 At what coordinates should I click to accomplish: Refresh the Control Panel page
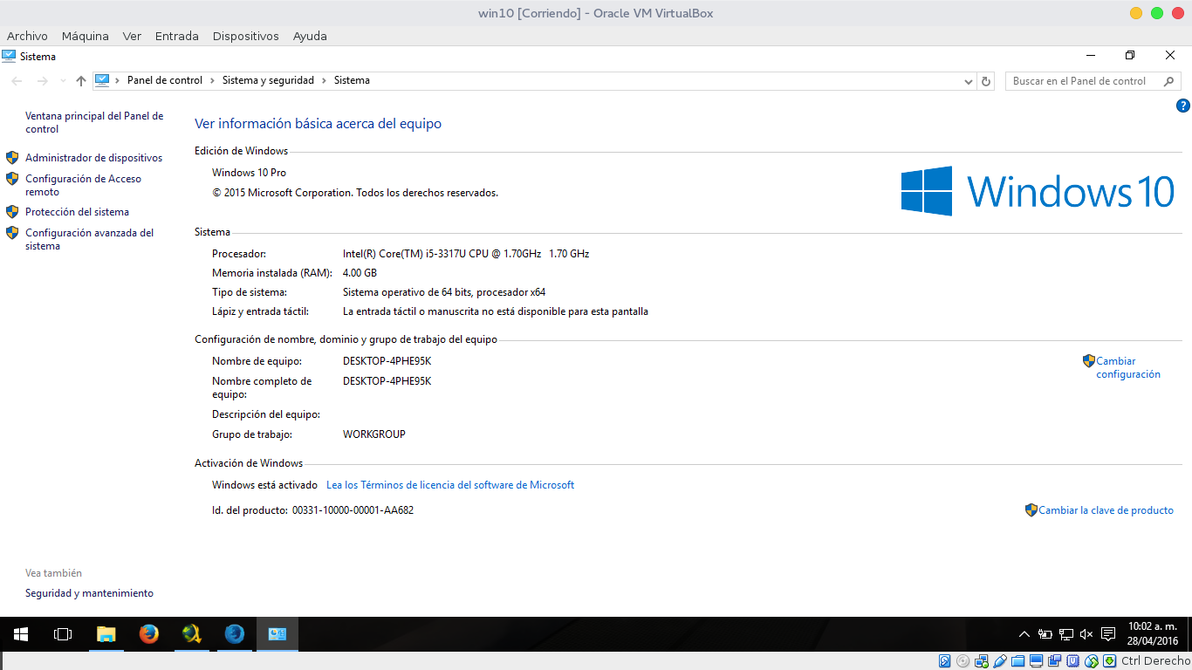987,81
